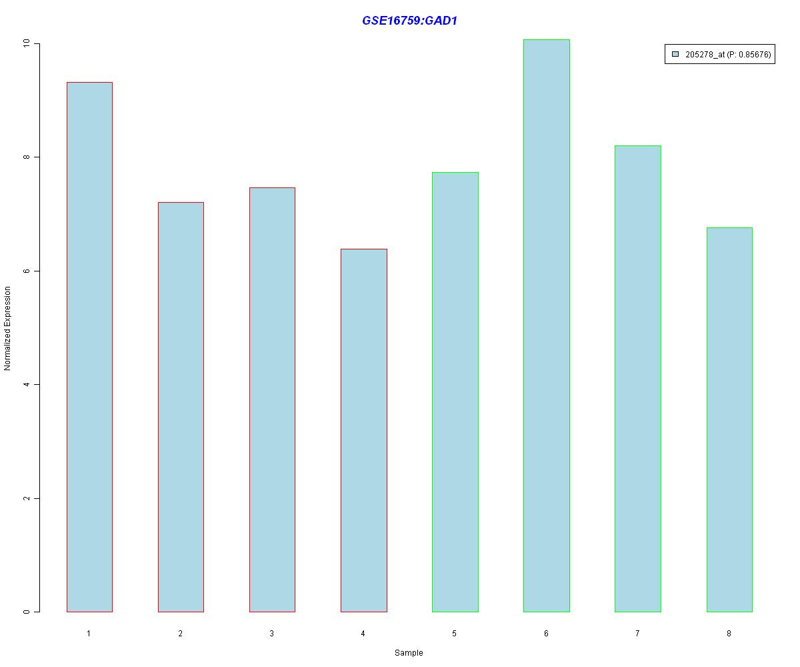
Task: Click the y-axis tick label 0
Action: pos(27,612)
